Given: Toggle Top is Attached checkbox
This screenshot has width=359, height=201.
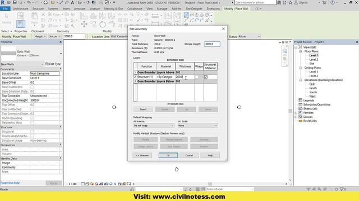Looking at the screenshot, I should pyautogui.click(x=32, y=109).
